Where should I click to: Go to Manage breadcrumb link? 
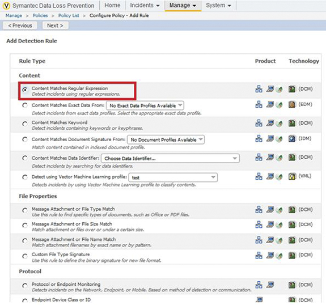click(x=14, y=16)
